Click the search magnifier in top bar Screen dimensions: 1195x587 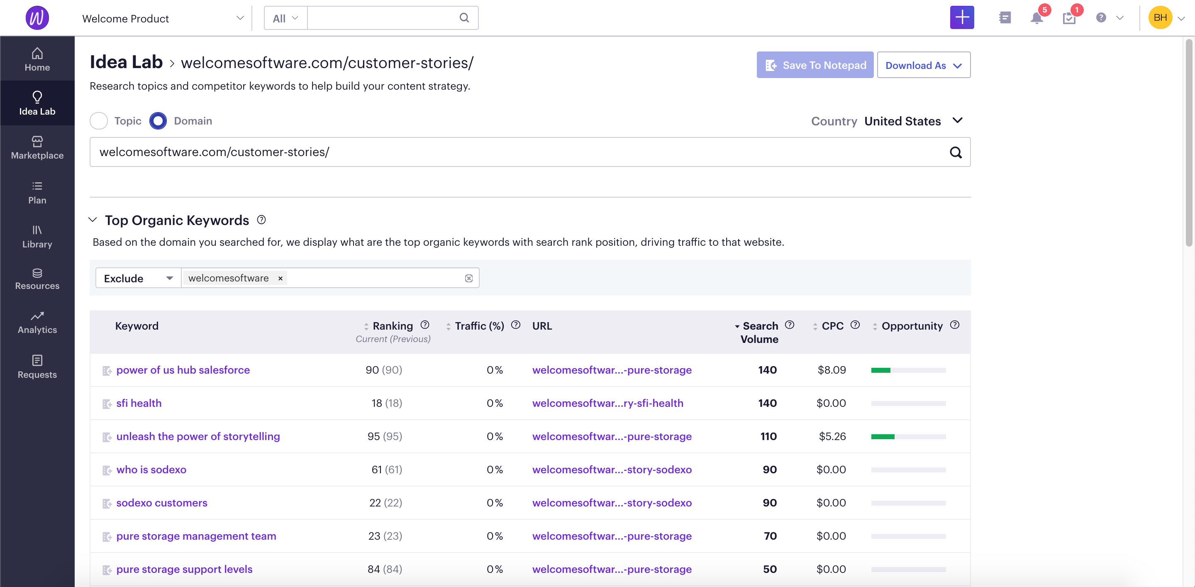click(464, 17)
